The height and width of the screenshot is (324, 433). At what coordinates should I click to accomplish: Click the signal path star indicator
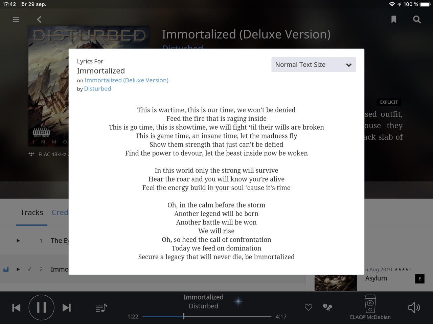(238, 301)
